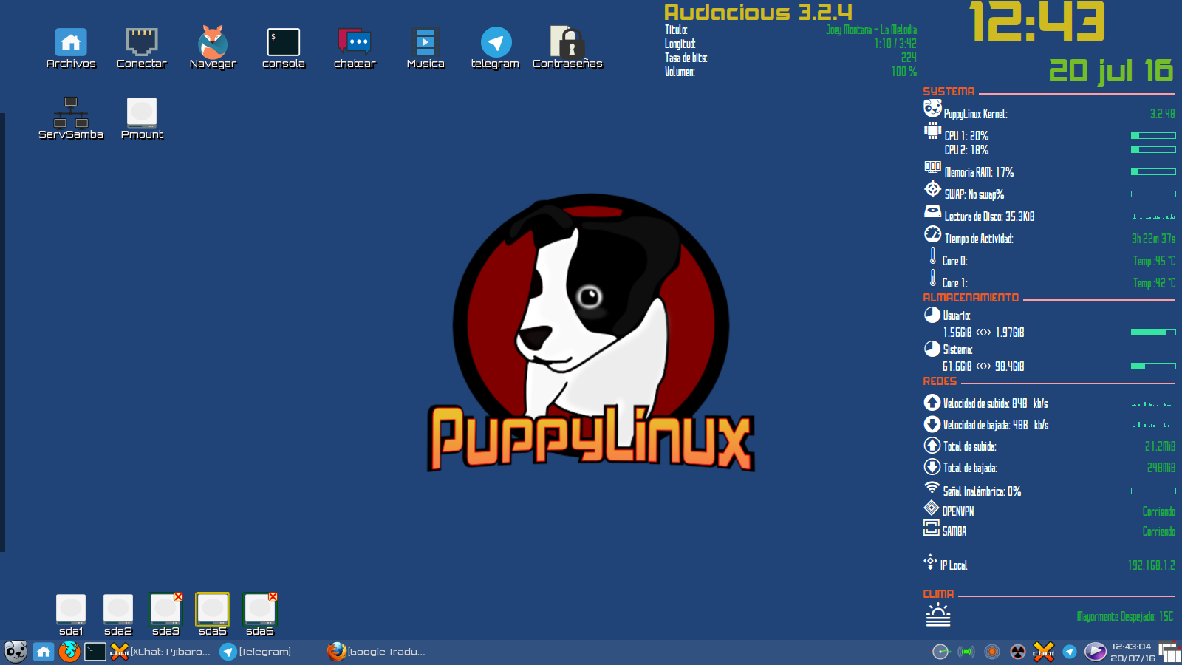This screenshot has width=1182, height=665.
Task: Unmount sda3 via its red X badge
Action: tap(178, 596)
